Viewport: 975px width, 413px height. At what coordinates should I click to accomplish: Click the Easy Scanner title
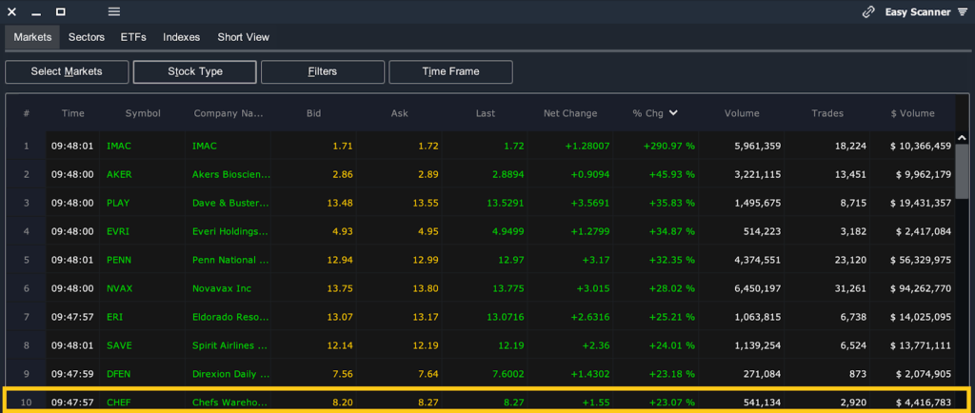[x=917, y=11]
